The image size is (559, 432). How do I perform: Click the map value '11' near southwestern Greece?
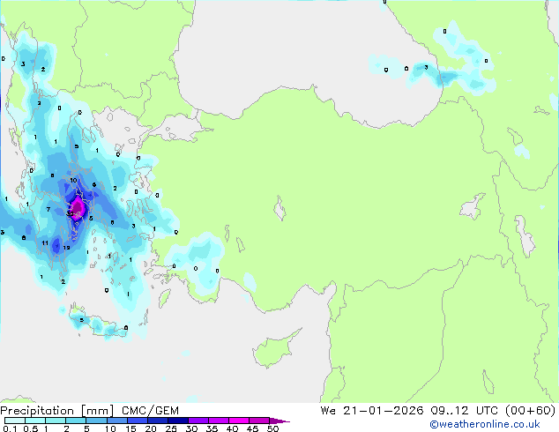point(45,243)
